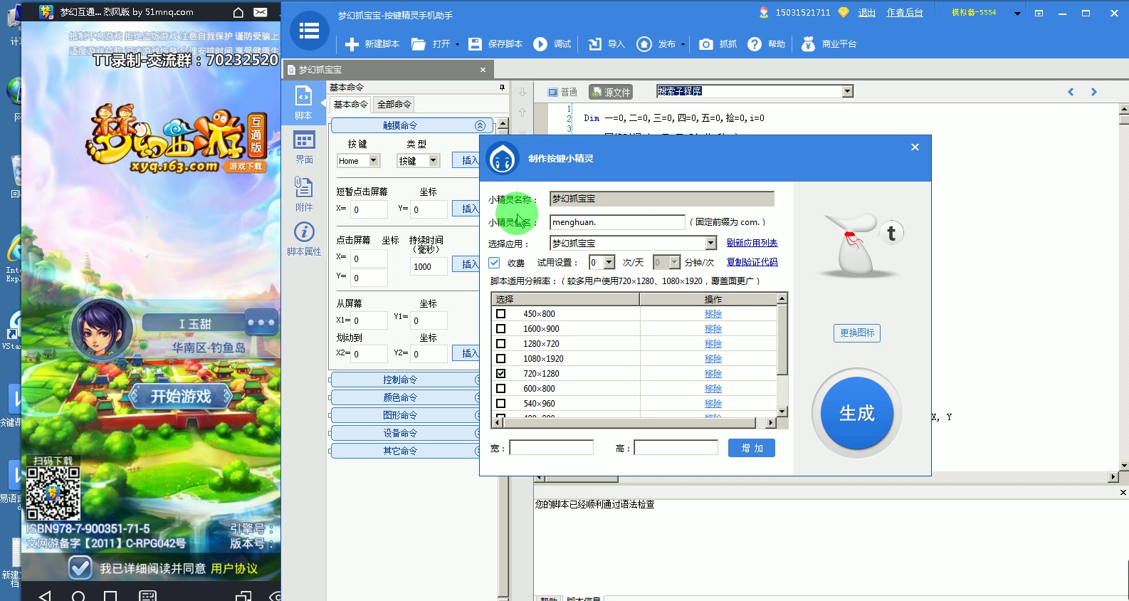Select the Script (脚本) sidebar icon
This screenshot has height=601, width=1129.
coord(304,102)
